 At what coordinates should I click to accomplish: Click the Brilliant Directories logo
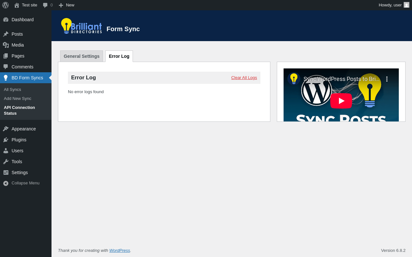(81, 26)
